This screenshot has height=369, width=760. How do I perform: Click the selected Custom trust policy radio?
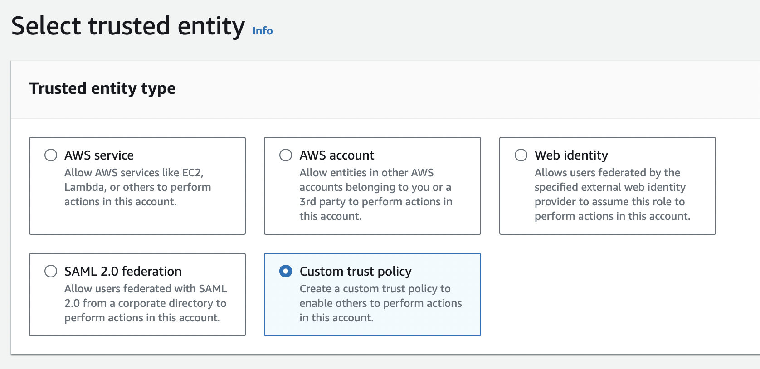tap(286, 271)
